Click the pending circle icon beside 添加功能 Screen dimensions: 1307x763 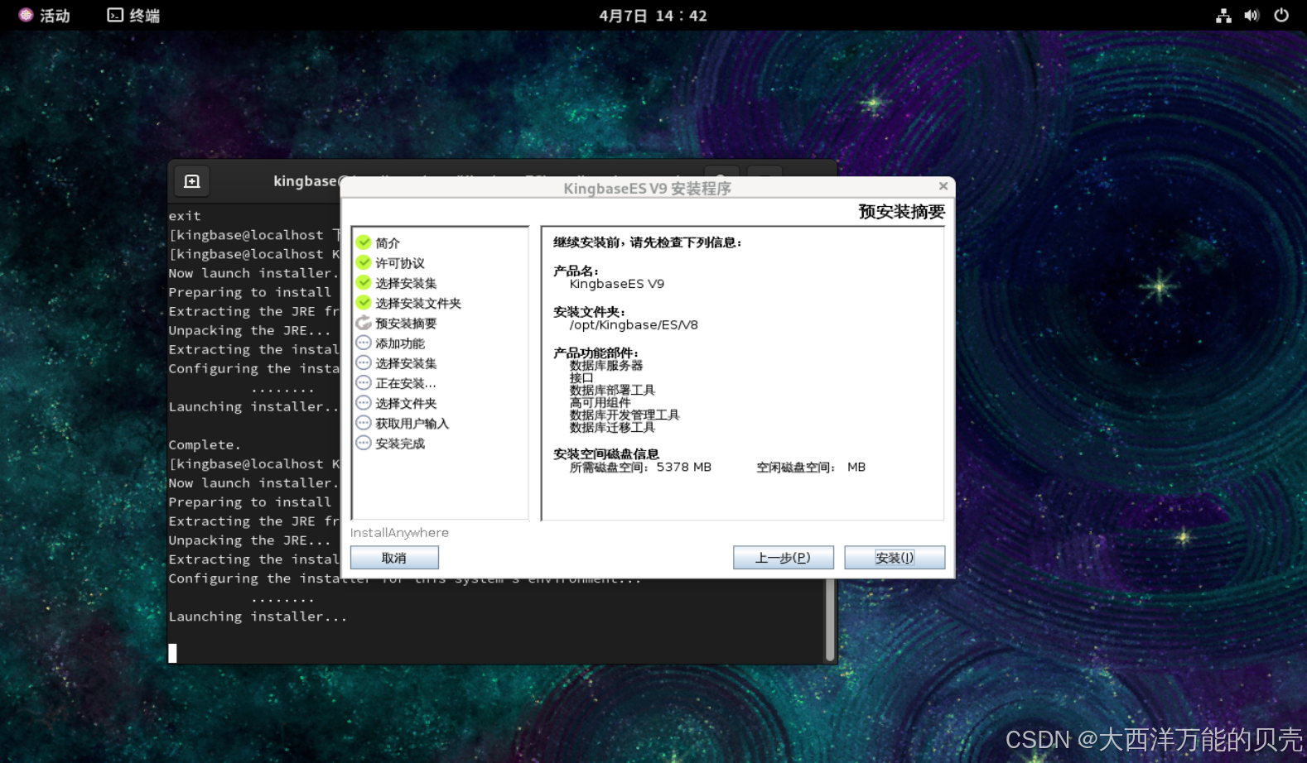[x=364, y=343]
